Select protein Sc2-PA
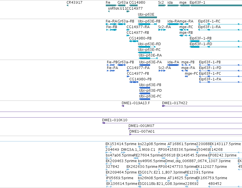 point(165,68)
